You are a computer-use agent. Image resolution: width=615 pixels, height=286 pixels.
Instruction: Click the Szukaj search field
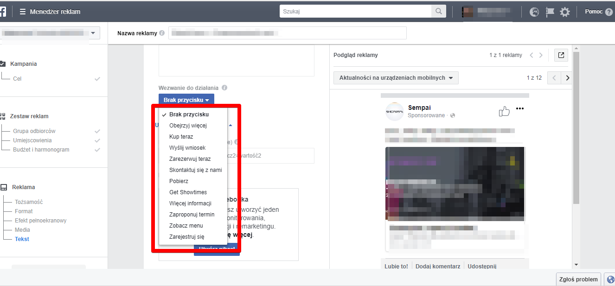pos(355,12)
